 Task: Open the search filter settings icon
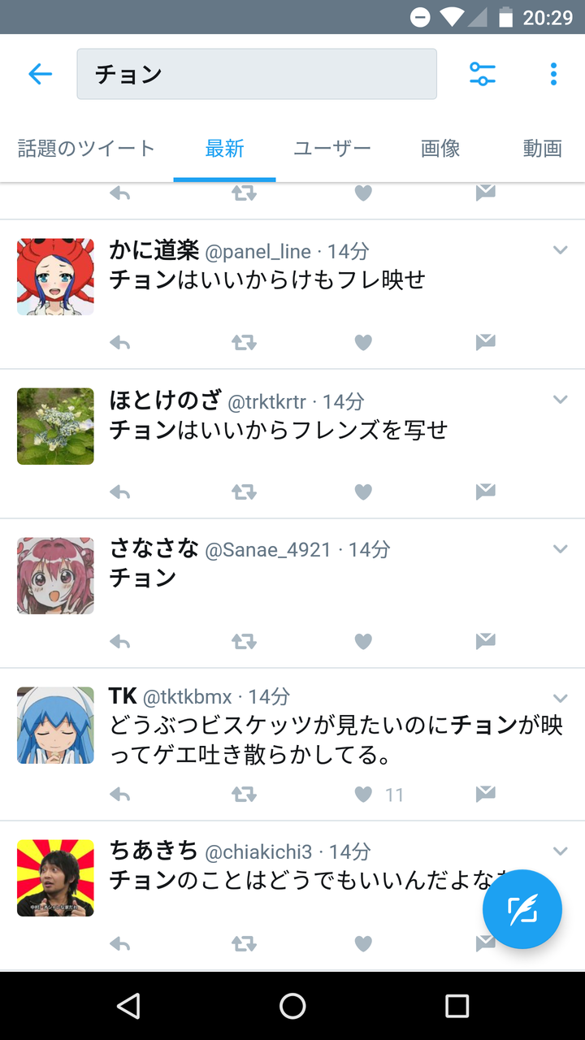483,74
